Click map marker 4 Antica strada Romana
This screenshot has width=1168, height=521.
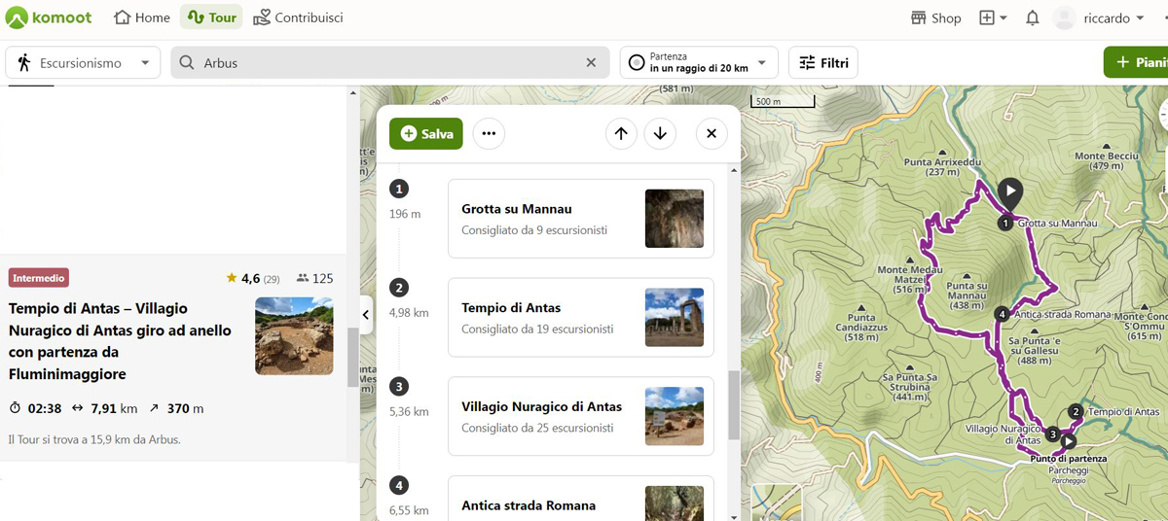coord(1002,313)
